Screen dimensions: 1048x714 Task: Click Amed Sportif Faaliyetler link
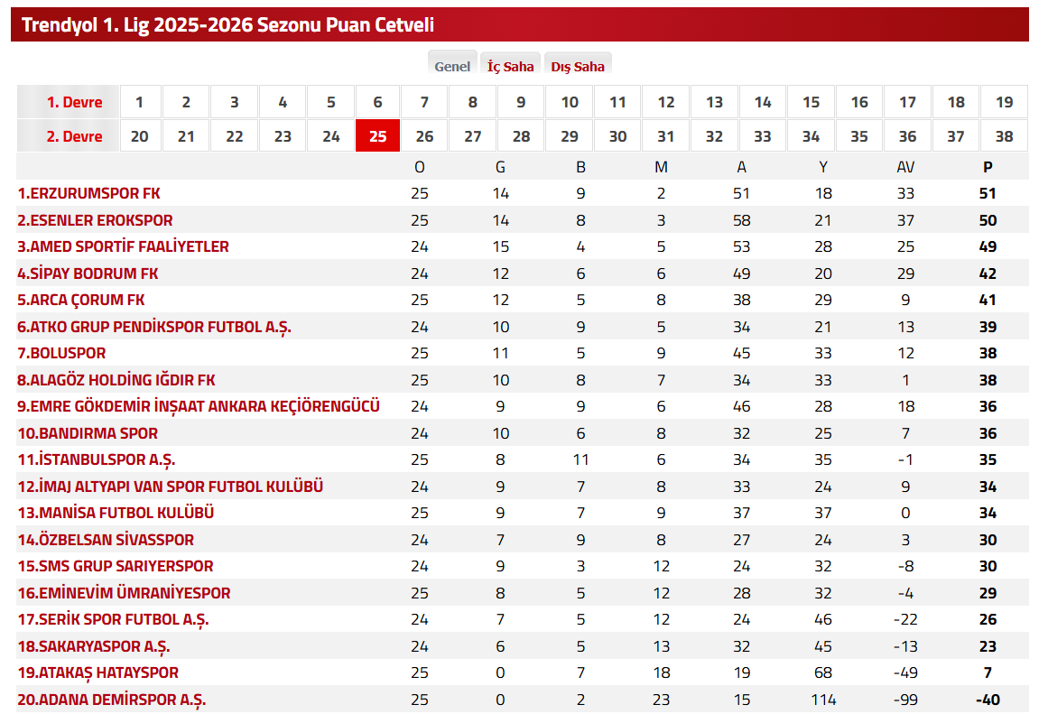tap(124, 246)
